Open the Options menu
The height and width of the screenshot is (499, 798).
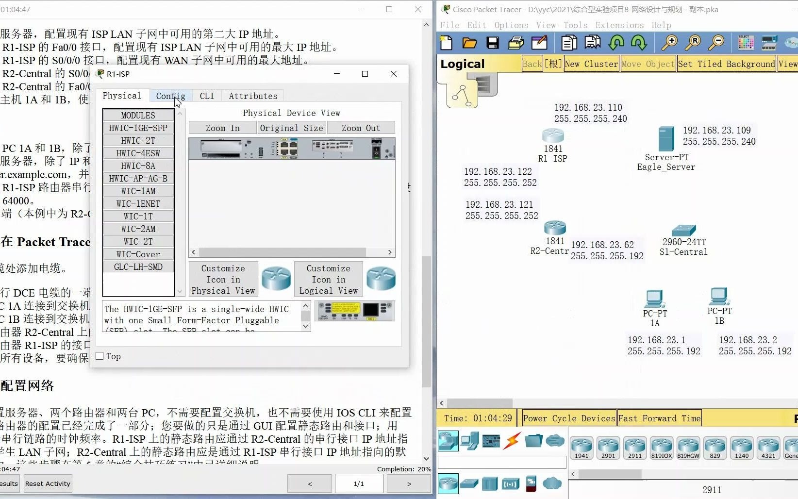pos(511,25)
